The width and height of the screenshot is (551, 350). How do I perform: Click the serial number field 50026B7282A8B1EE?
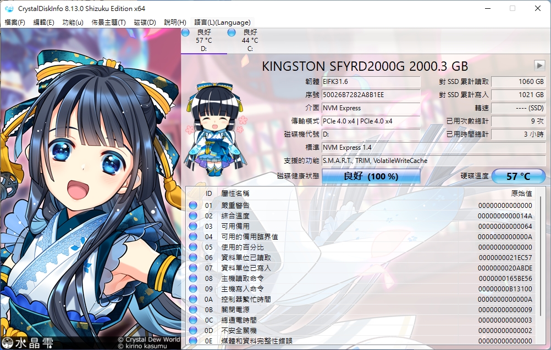(x=371, y=95)
